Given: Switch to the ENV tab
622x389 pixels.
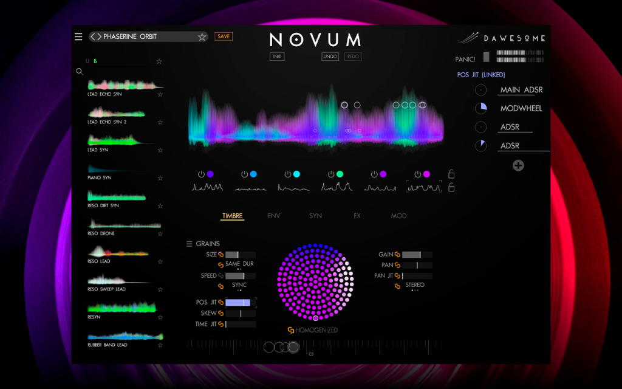Looking at the screenshot, I should click(x=274, y=216).
